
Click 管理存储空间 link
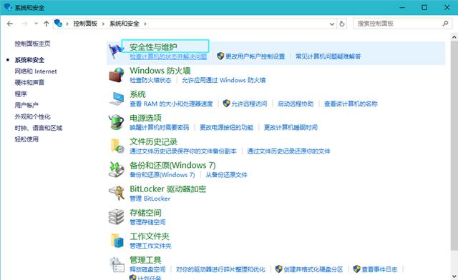[147, 222]
